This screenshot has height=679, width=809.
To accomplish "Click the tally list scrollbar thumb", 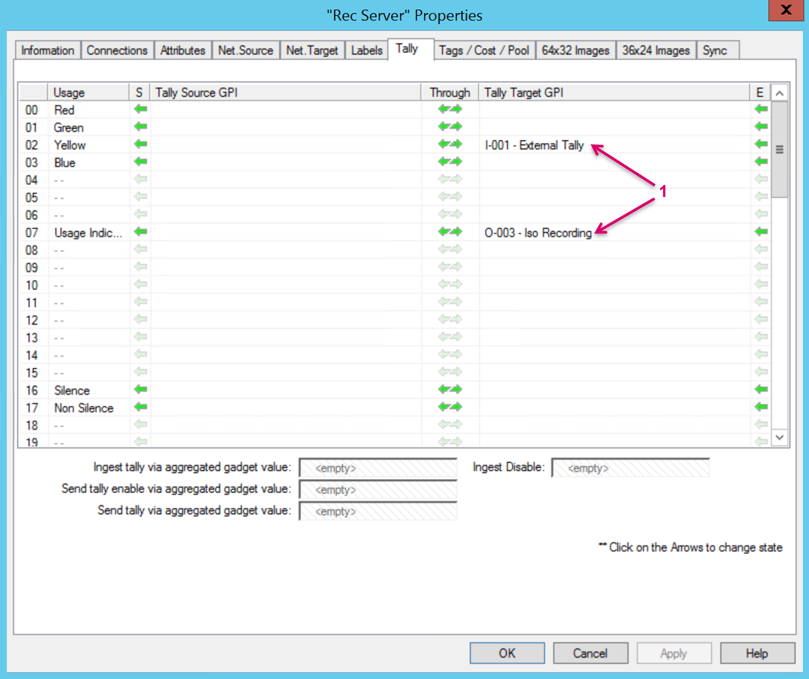I will click(x=779, y=149).
